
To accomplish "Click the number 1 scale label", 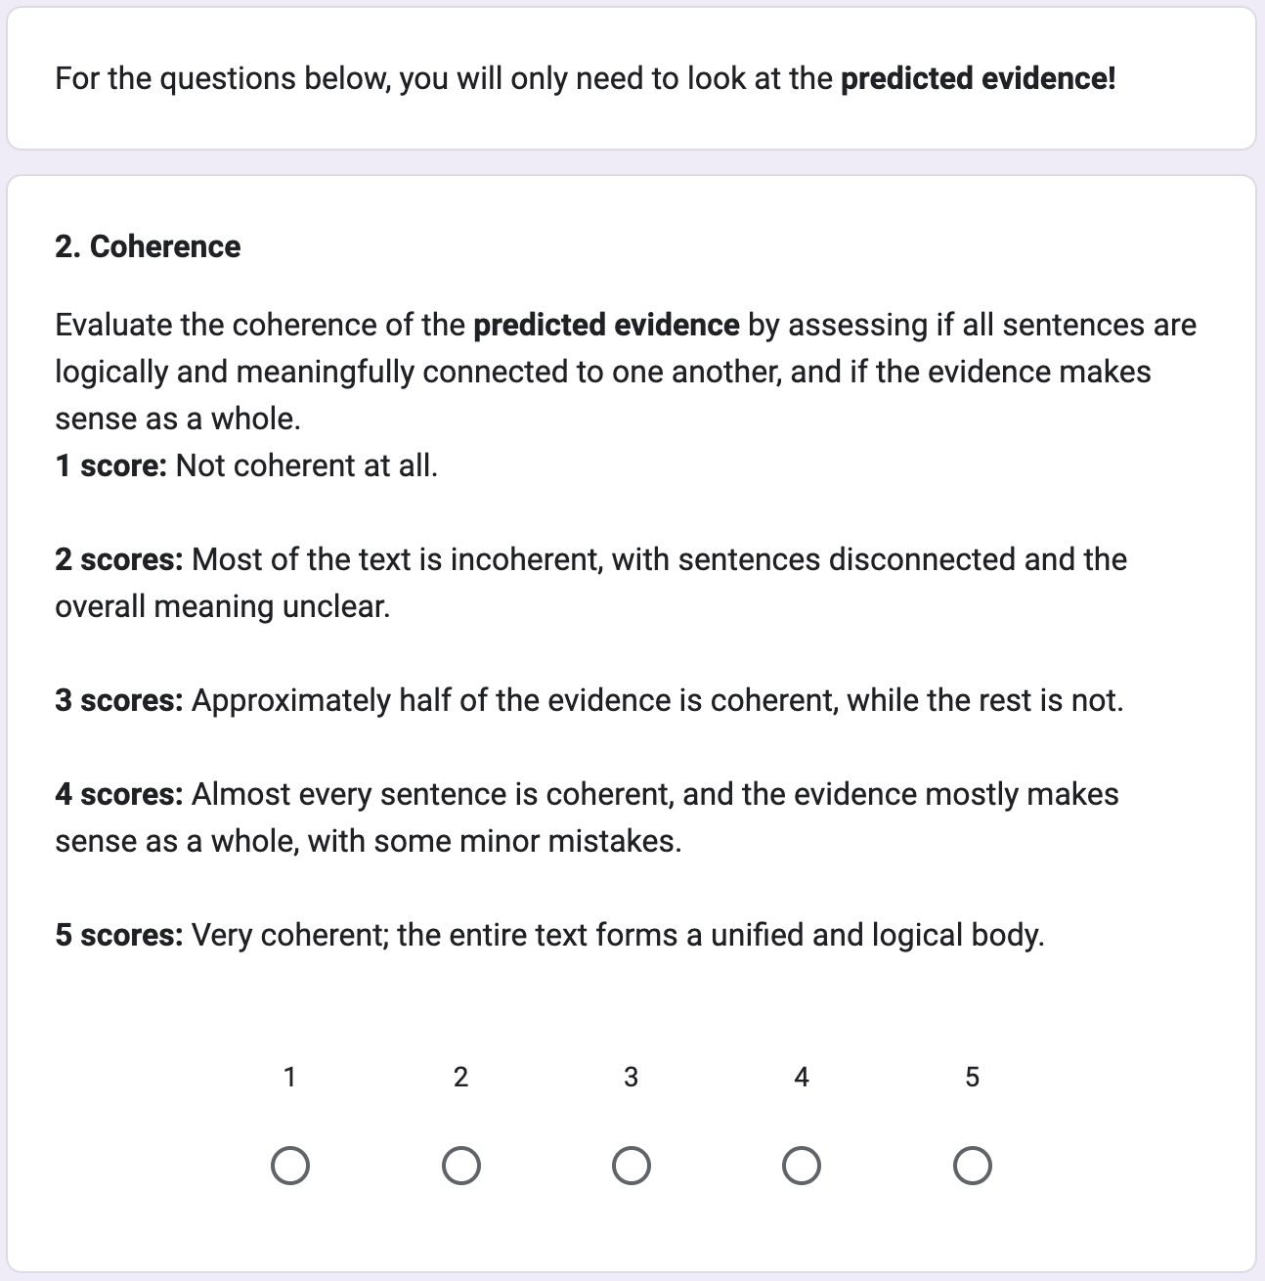I will [x=290, y=1077].
